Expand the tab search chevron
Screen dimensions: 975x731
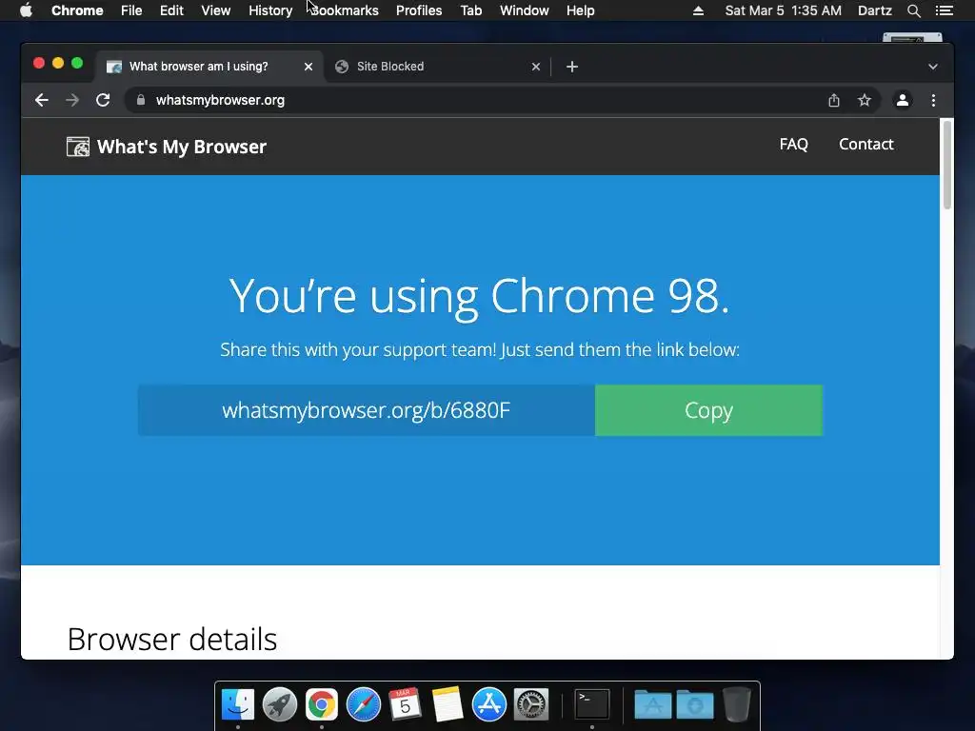[933, 67]
